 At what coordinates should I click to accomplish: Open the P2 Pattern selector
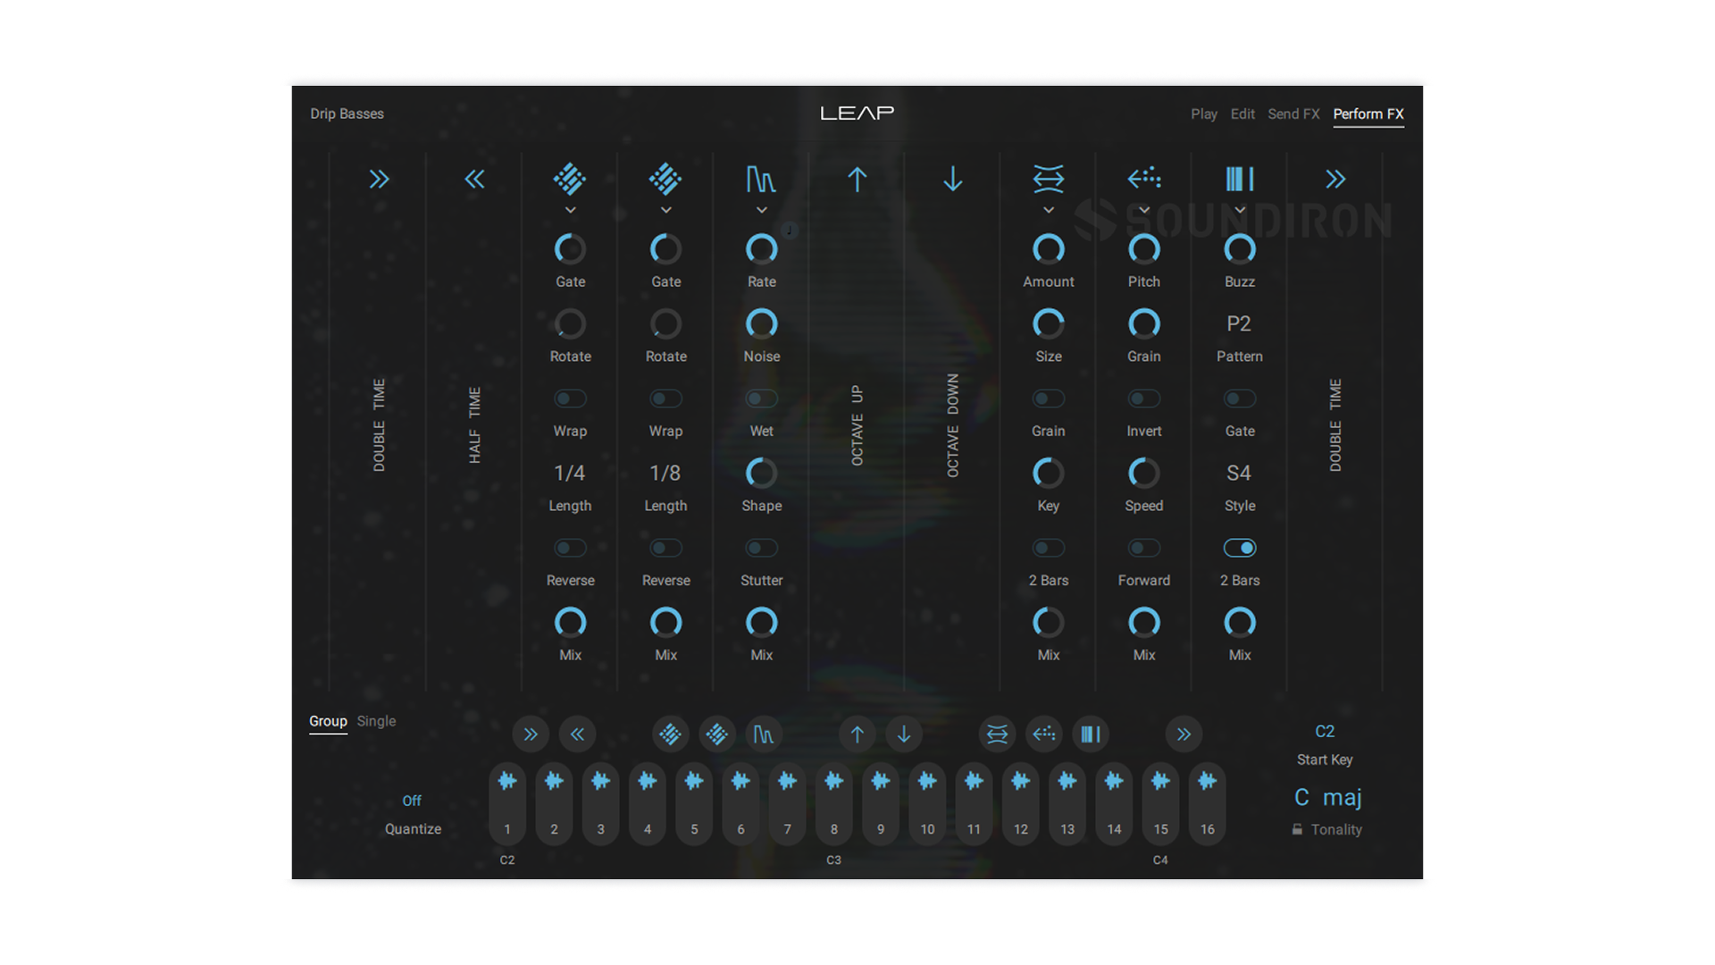pos(1239,323)
